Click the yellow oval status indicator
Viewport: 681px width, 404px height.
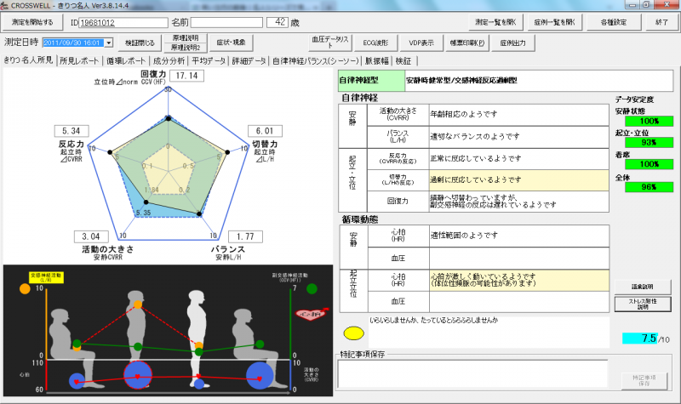coord(353,333)
